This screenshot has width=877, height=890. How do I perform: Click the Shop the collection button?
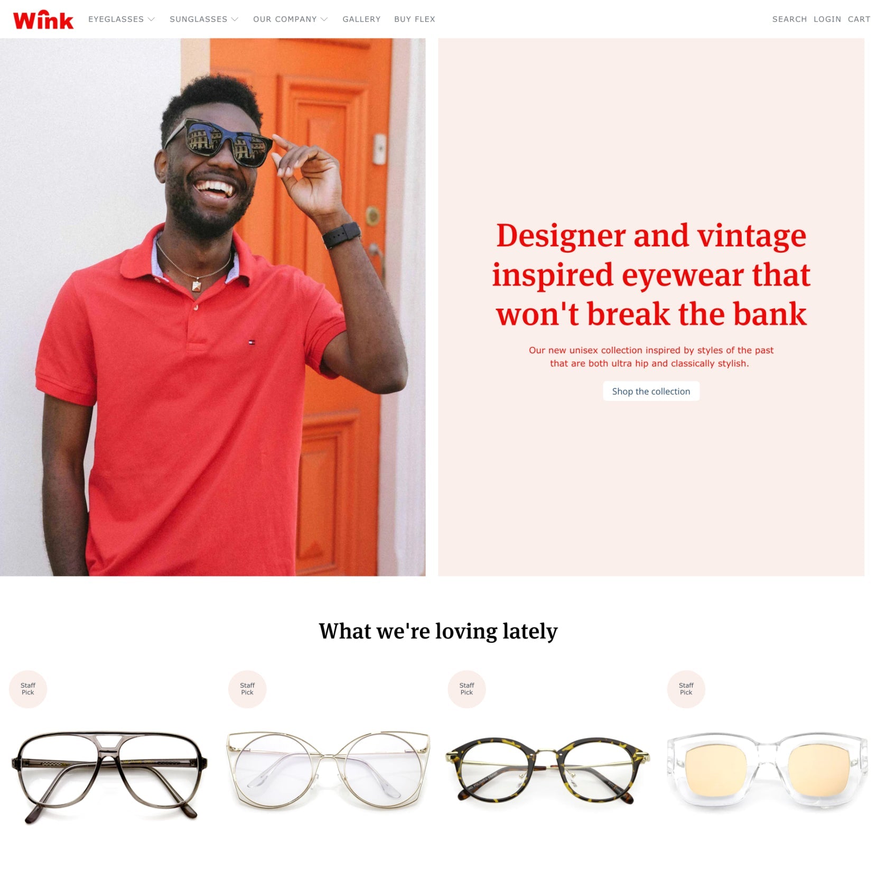(x=651, y=391)
